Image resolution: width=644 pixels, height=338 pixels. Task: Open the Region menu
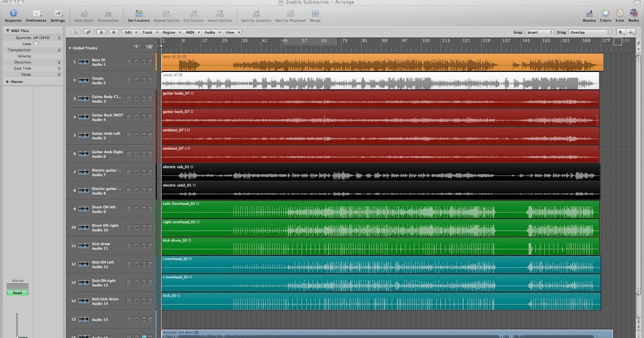(169, 32)
